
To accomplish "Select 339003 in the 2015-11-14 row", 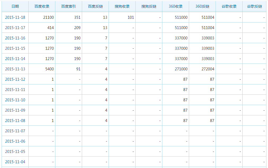I will coord(208,59).
